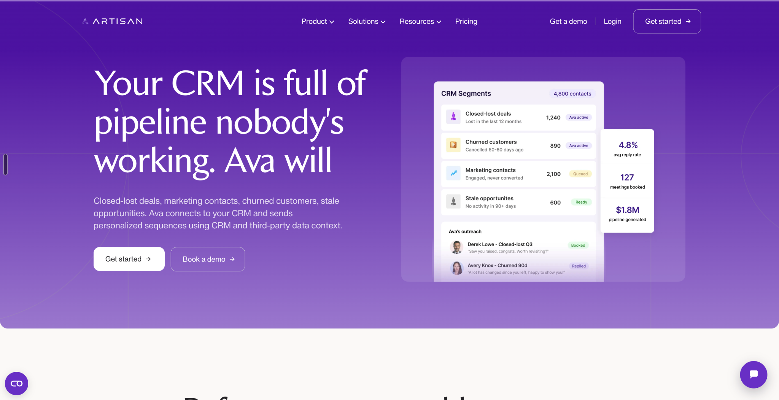Click the Marketing contacts chart icon
The width and height of the screenshot is (779, 400).
tap(453, 173)
